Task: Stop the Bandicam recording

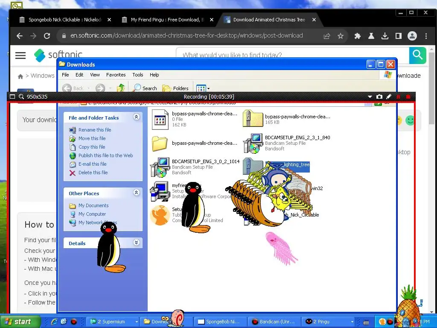Action: point(408,97)
